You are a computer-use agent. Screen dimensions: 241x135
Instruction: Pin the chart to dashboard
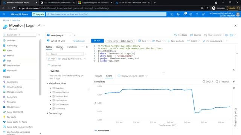pyautogui.click(x=212, y=41)
